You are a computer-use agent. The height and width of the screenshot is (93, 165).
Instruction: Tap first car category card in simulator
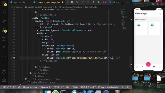141,28
